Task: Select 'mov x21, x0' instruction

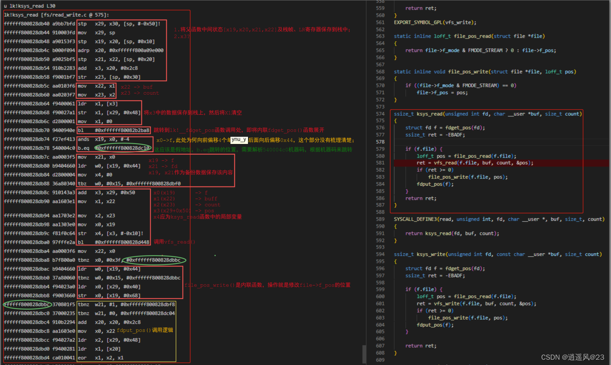Action: (97, 157)
